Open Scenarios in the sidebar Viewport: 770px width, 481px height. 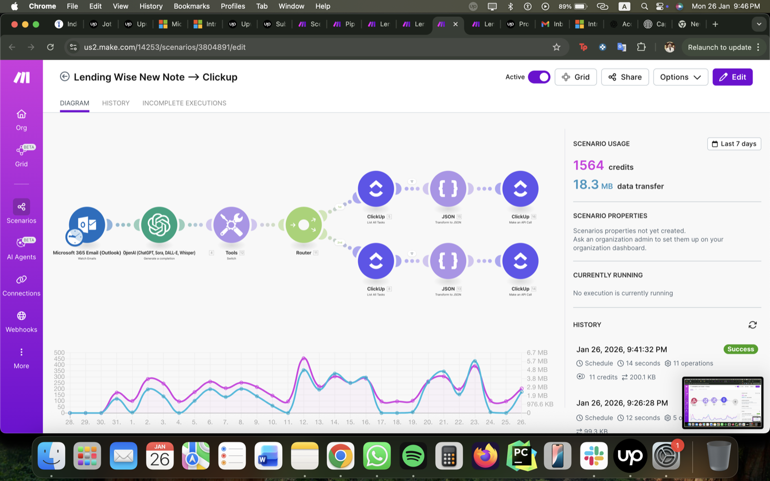22,211
